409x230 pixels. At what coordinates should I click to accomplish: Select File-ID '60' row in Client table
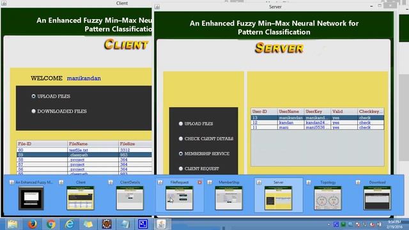[x=84, y=150]
